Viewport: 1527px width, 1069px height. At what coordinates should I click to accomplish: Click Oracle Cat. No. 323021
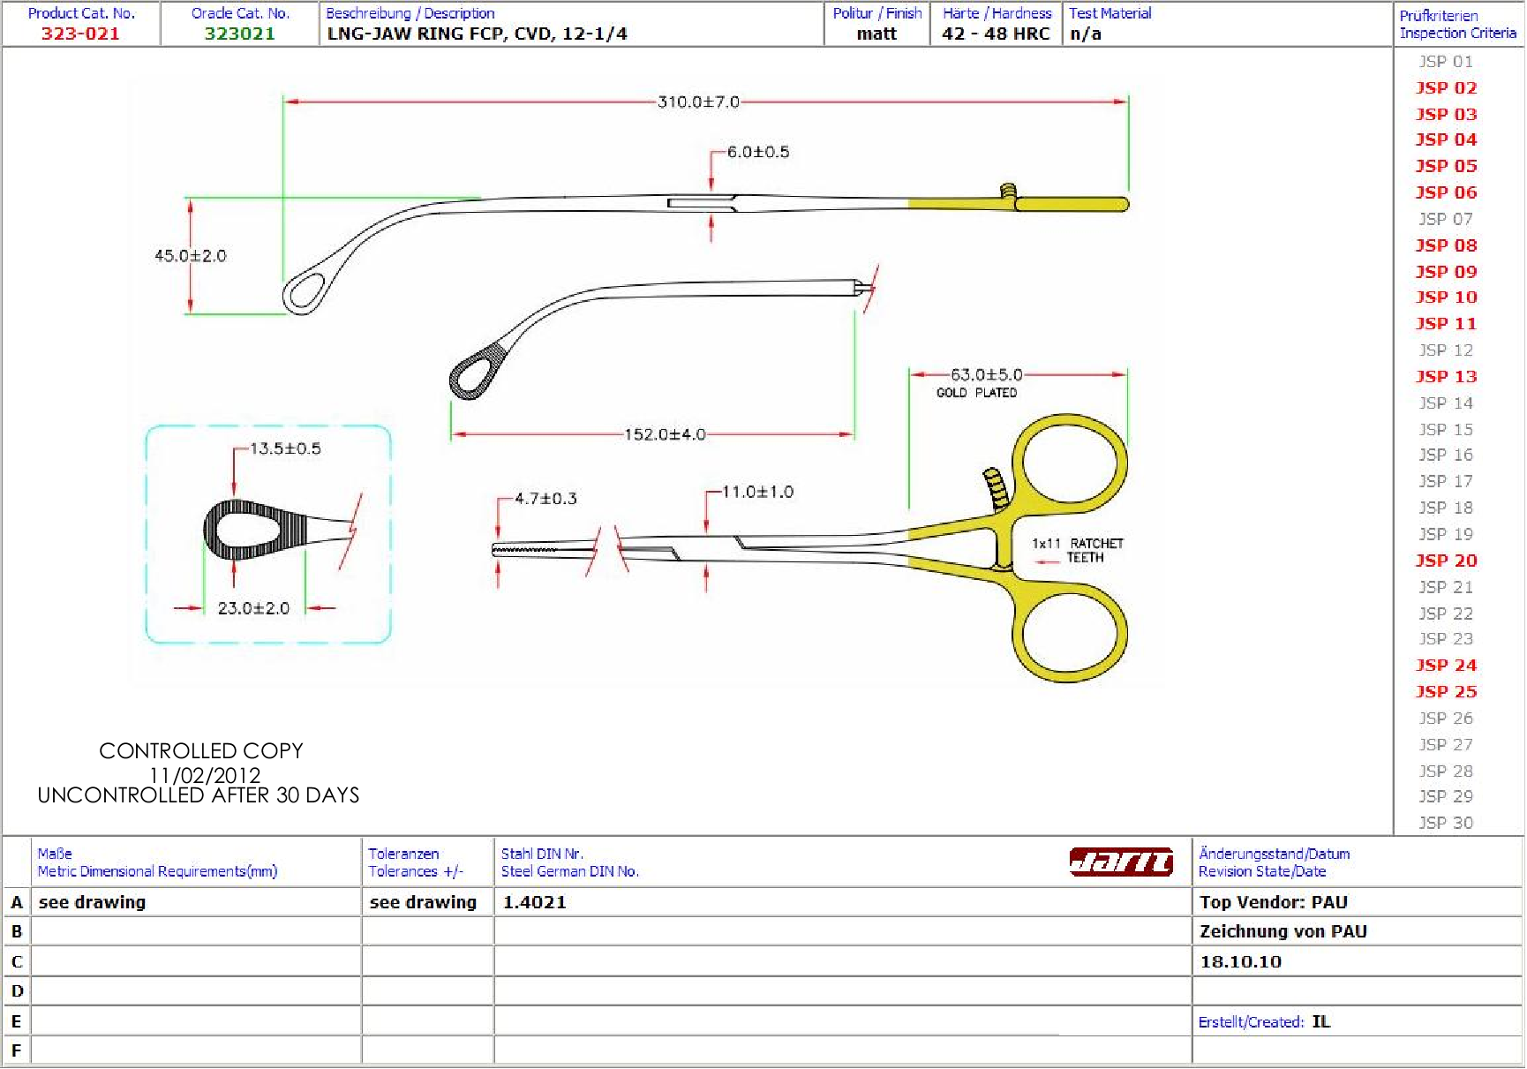(x=239, y=34)
